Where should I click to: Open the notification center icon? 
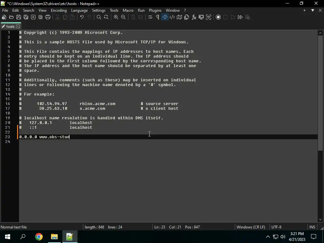314,237
